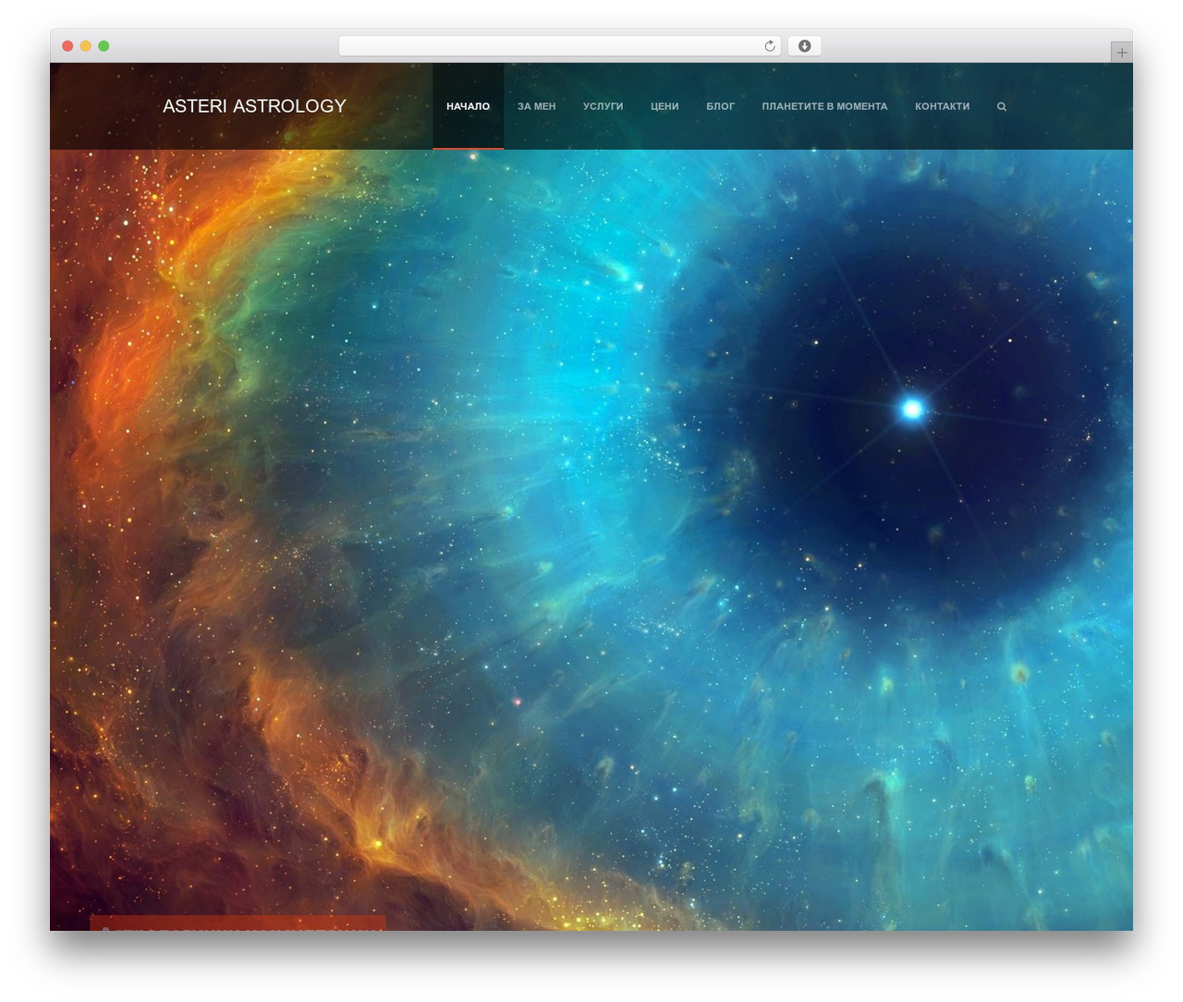
Task: Open downloads via the arrow icon
Action: (x=804, y=46)
